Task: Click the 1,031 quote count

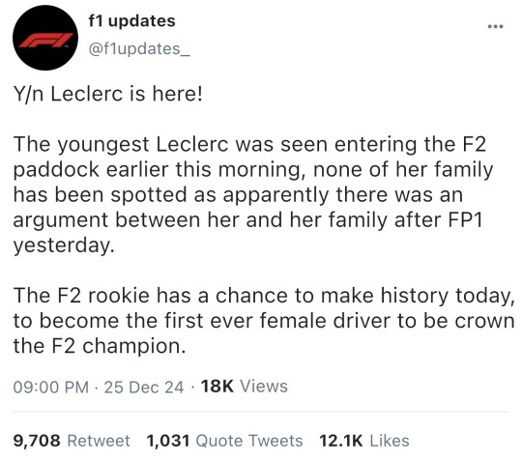Action: pos(168,441)
